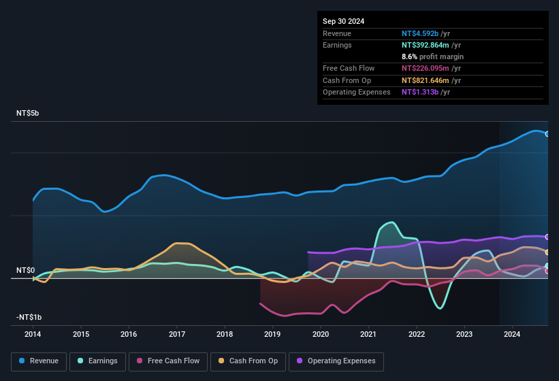Toggle the Cash From Op legend button
This screenshot has height=381, width=559.
click(248, 361)
